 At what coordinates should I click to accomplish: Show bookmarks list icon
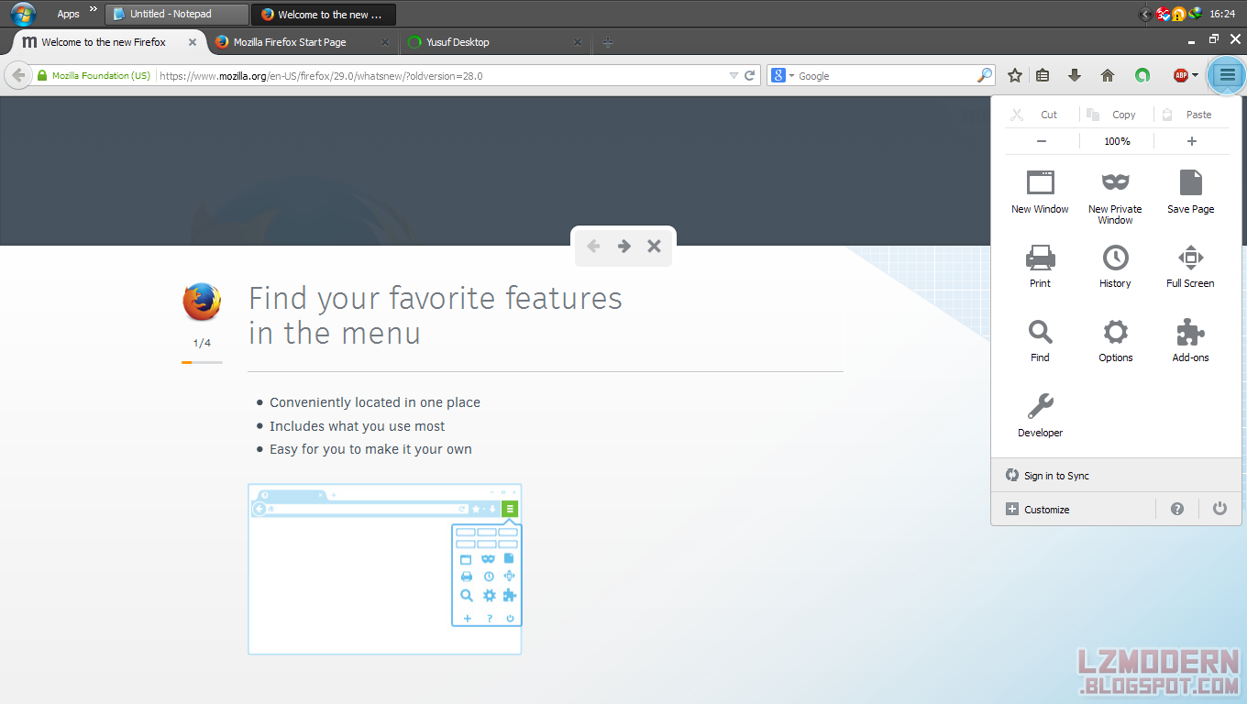click(1043, 76)
